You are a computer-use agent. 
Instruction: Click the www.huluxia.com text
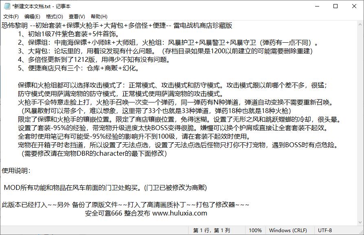click(180, 213)
